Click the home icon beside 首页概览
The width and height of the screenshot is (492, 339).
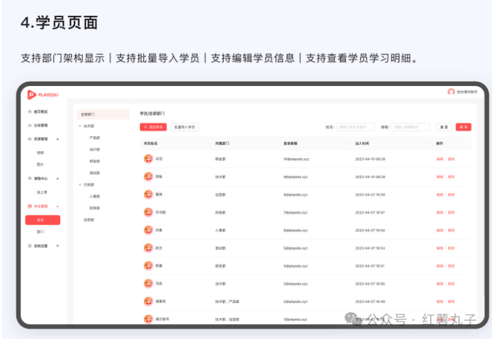(x=30, y=111)
